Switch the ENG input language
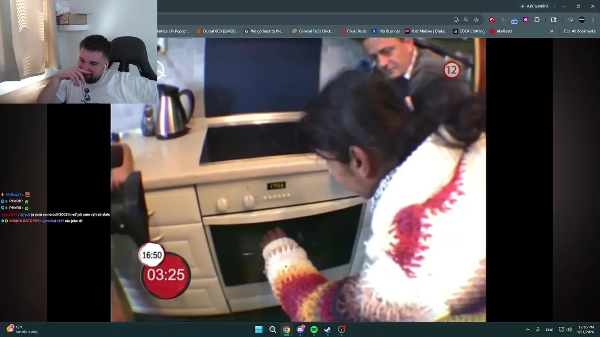Screen dimensions: 600x337 point(549,330)
